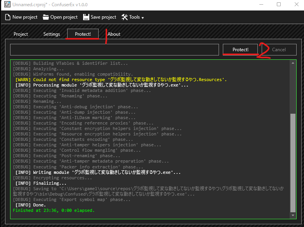Viewport: 304px width, 227px height.
Task: Select the 'Anti-dump injection' phase line
Action: tap(74, 112)
